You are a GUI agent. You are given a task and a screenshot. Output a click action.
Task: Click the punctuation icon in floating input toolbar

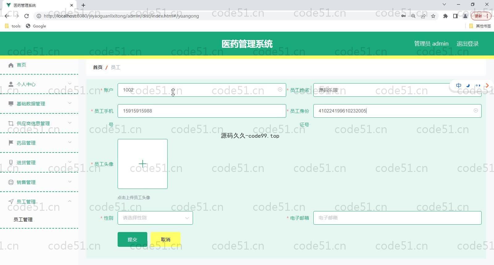478,86
